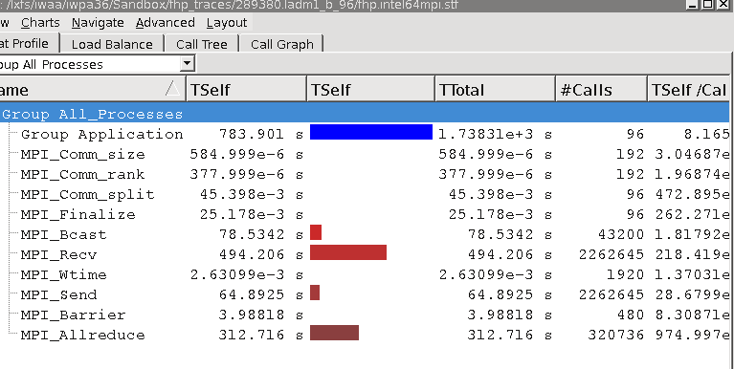Click MPI_Recv call count 2262645

tap(612, 254)
